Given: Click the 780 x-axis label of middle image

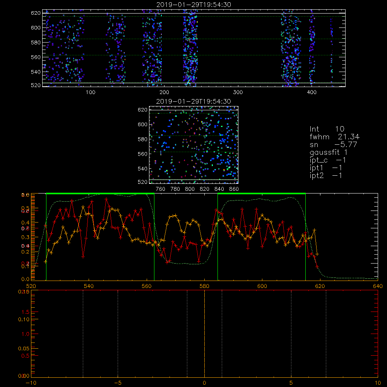Looking at the screenshot, I should tap(175, 189).
